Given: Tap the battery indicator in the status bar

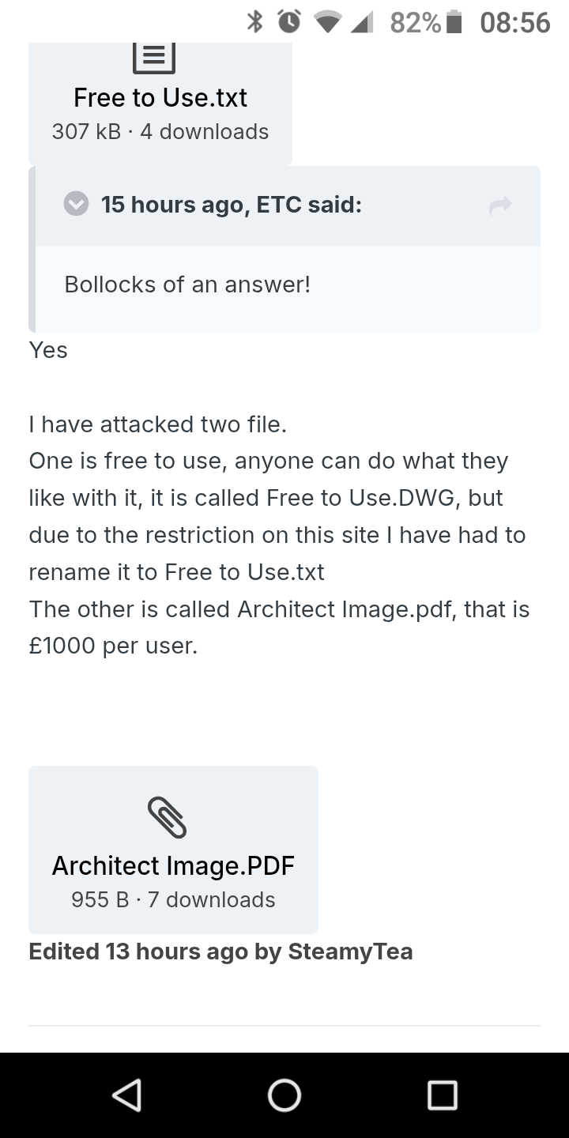Looking at the screenshot, I should (x=454, y=22).
